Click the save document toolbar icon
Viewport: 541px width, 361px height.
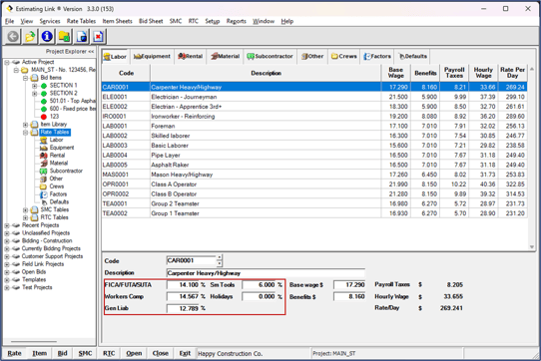tap(82, 36)
